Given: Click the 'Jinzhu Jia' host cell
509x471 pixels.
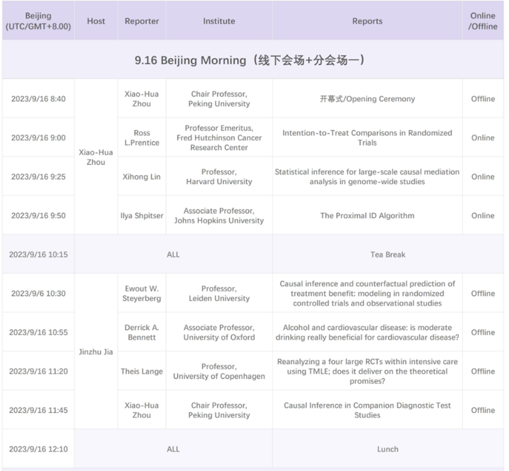Looking at the screenshot, I should click(96, 352).
